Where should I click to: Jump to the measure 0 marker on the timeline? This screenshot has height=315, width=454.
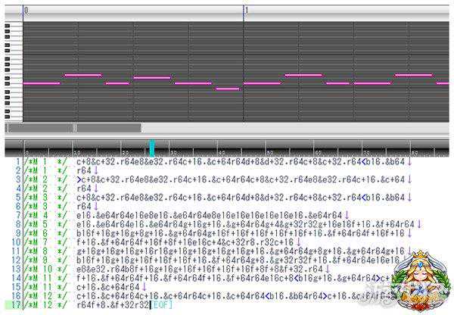[26, 11]
